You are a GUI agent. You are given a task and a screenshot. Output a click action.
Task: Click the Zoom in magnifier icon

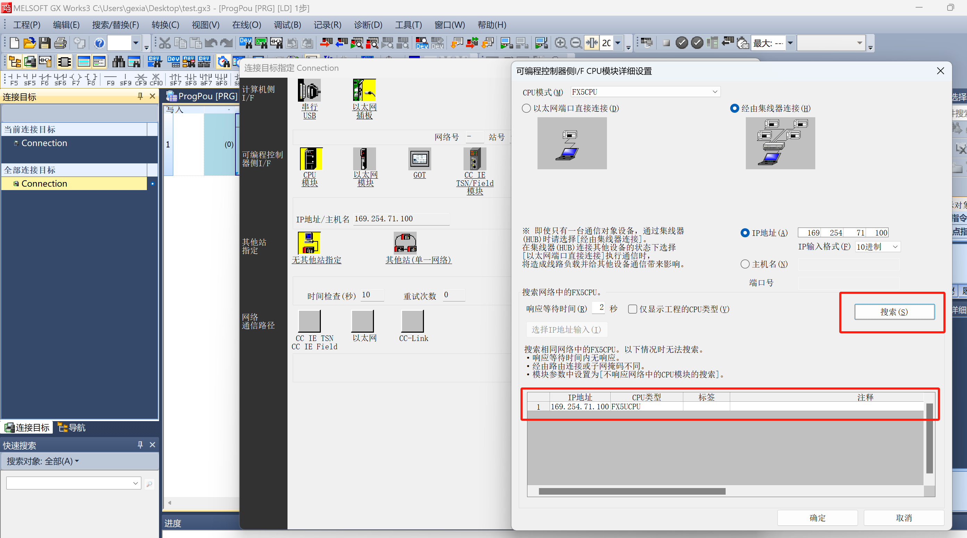click(560, 43)
